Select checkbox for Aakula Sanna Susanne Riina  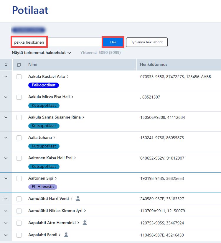click(19, 117)
